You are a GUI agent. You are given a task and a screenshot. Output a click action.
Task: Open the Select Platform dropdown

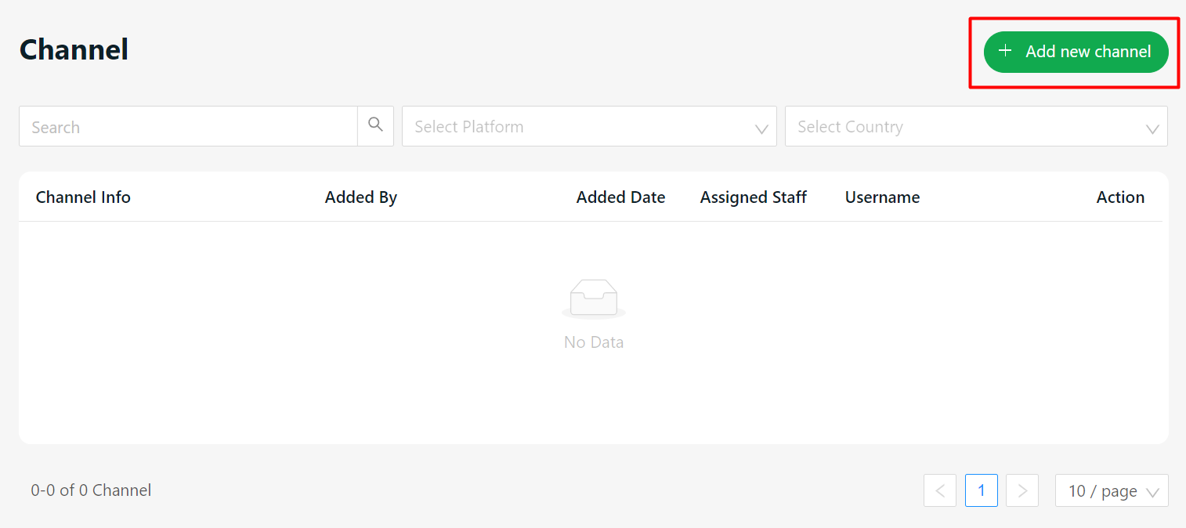pyautogui.click(x=580, y=127)
